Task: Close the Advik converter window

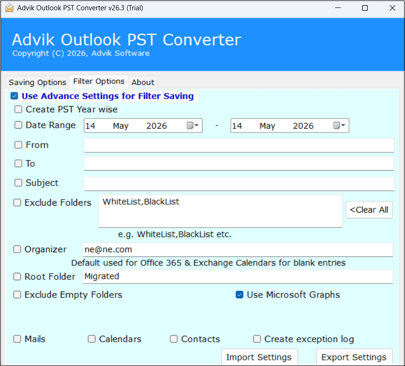Action: 392,8
